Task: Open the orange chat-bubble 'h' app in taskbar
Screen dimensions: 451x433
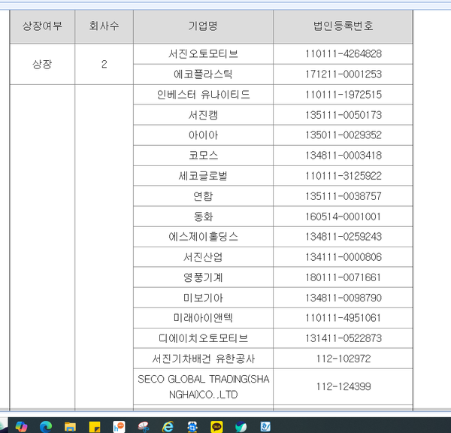Action: (119, 426)
